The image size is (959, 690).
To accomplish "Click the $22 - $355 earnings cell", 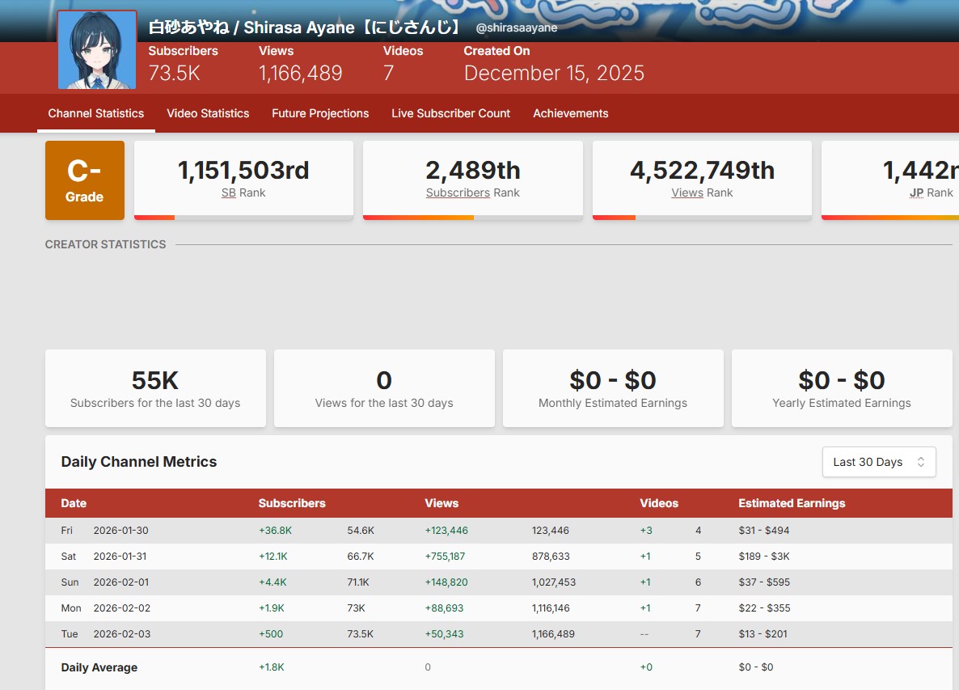I will (764, 608).
